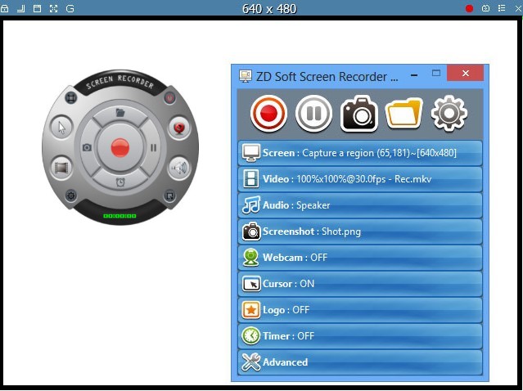
Task: Close the capture frame with the bar's X
Action: (518, 9)
